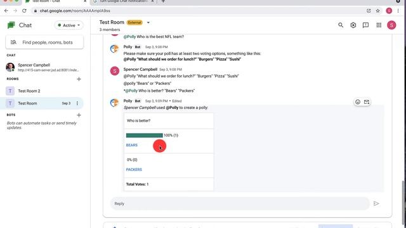The image size is (406, 228).
Task: Add reaction with emoji icon
Action: pos(358,102)
